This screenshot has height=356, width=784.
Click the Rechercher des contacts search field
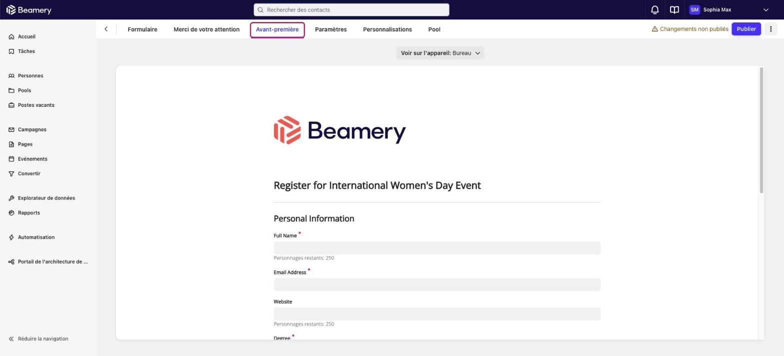coord(351,10)
